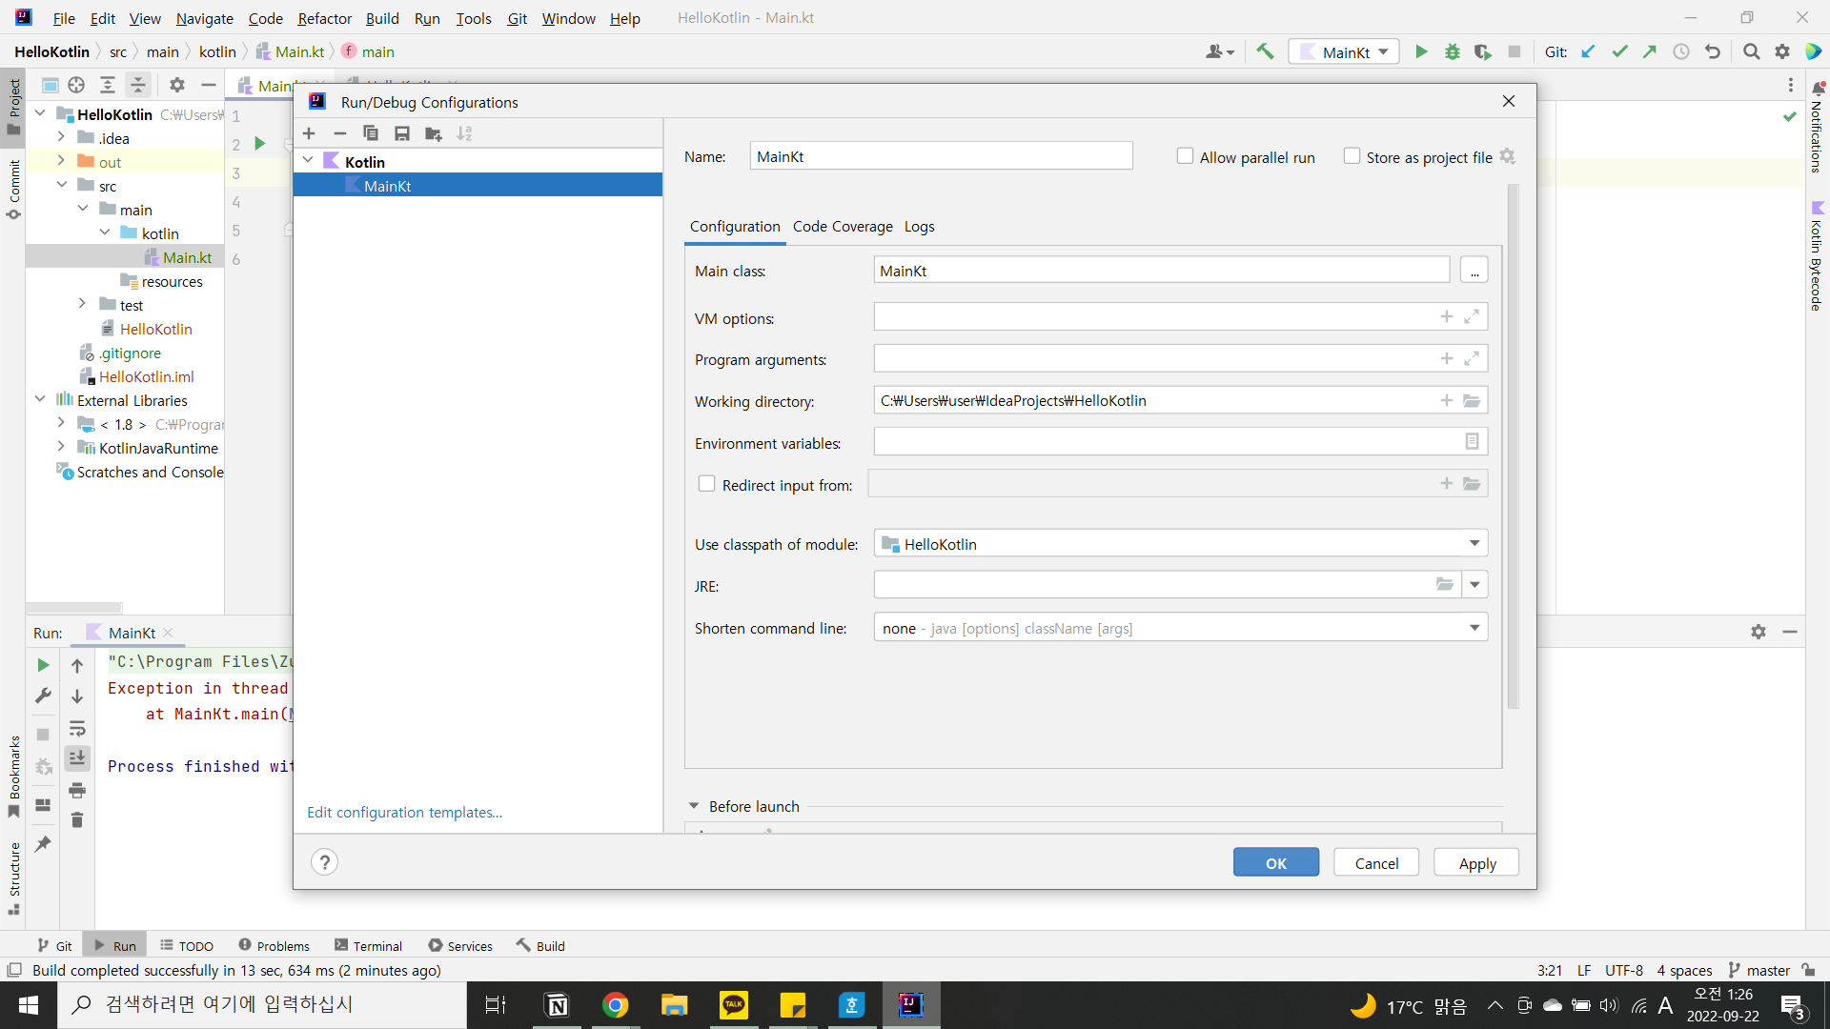Select opened file in the Project tool window
The image size is (1830, 1029).
point(76,85)
